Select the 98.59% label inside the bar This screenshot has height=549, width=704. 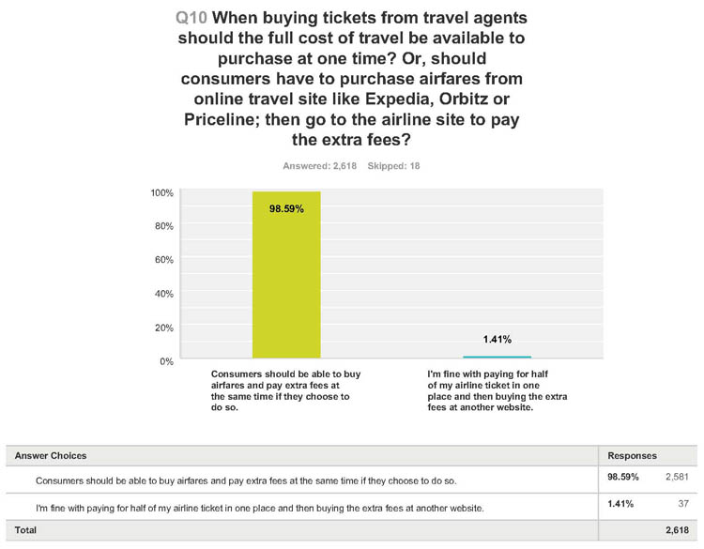coord(286,208)
